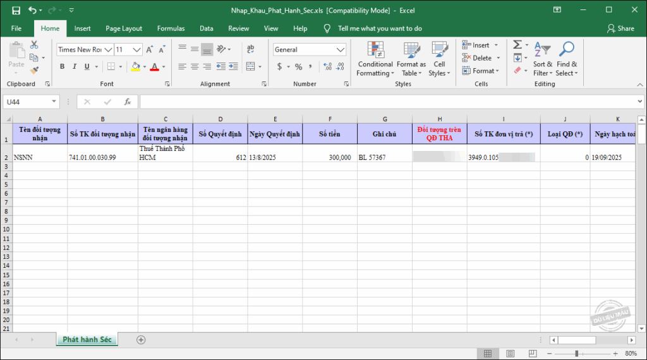Expand the Name Box dropdown arrow
The image size is (647, 360).
pos(54,102)
